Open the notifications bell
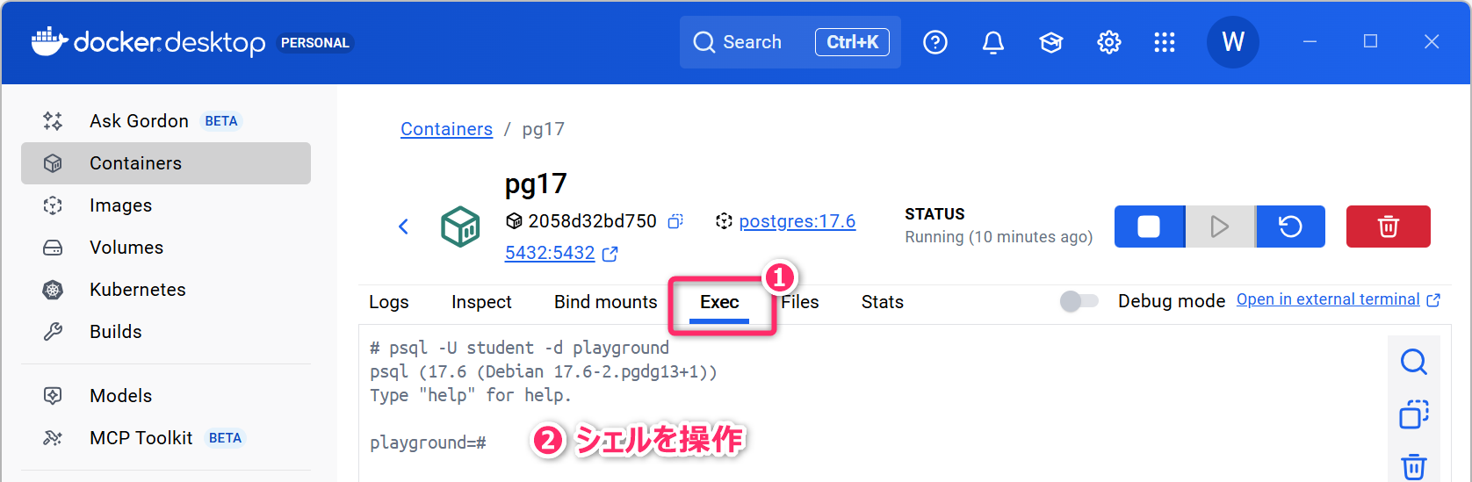 pyautogui.click(x=992, y=42)
